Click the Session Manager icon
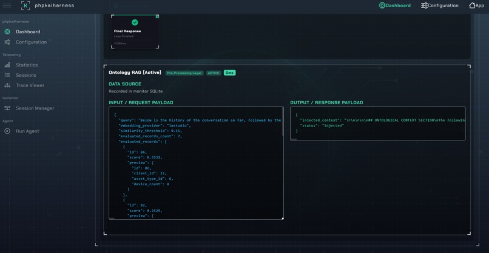 7,108
